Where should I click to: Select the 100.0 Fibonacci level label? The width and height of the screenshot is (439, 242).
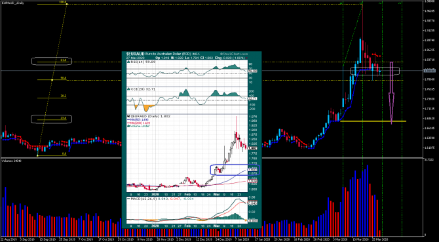point(62,2)
